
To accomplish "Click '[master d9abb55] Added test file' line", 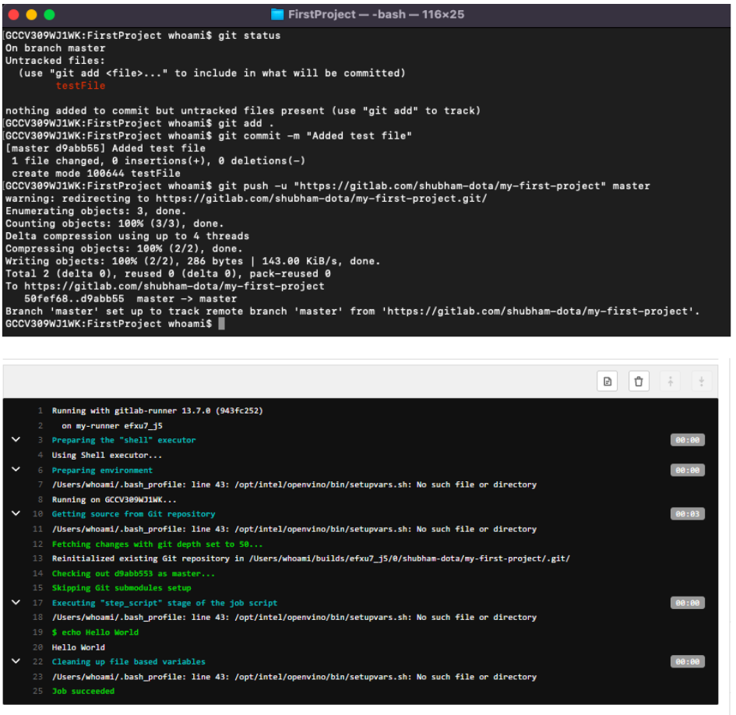I will click(x=105, y=148).
